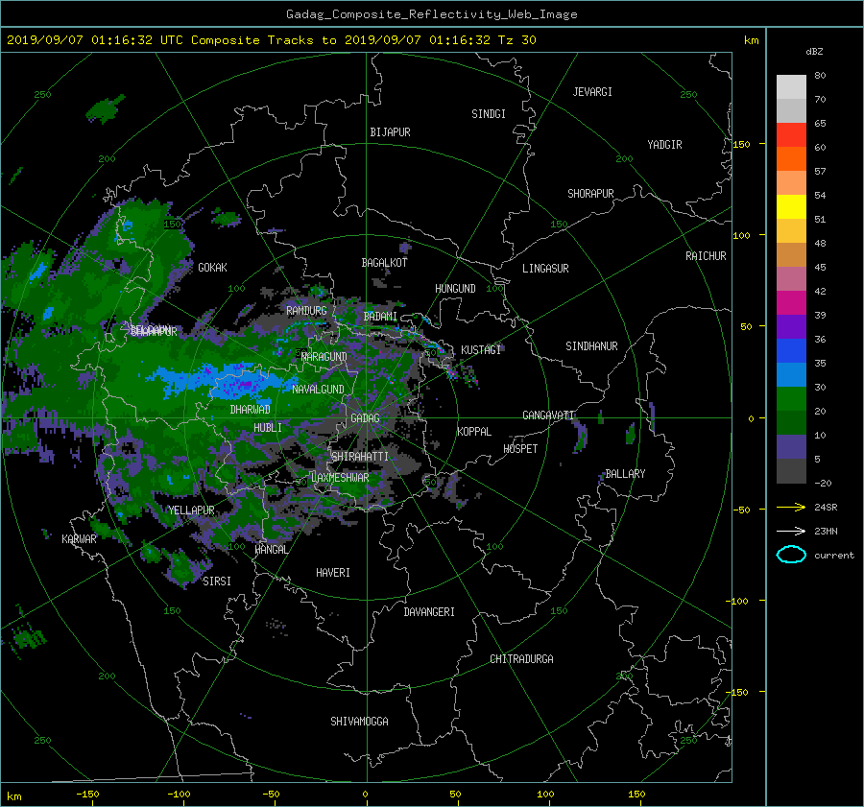This screenshot has height=807, width=864.
Task: Click the SINDHANUR label
Action: [591, 346]
